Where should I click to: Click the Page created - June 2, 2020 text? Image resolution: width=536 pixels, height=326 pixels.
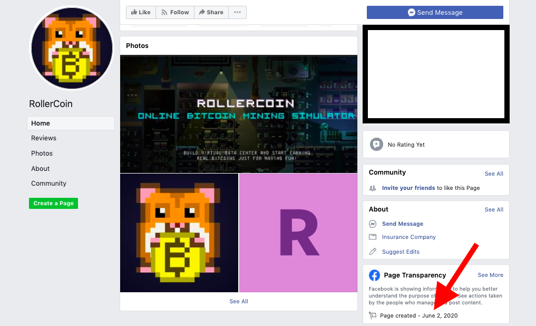419,315
